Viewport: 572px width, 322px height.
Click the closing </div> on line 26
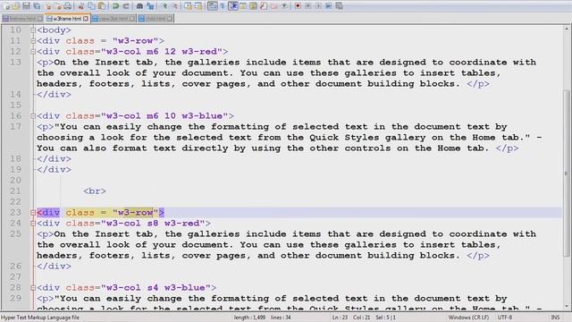point(54,267)
